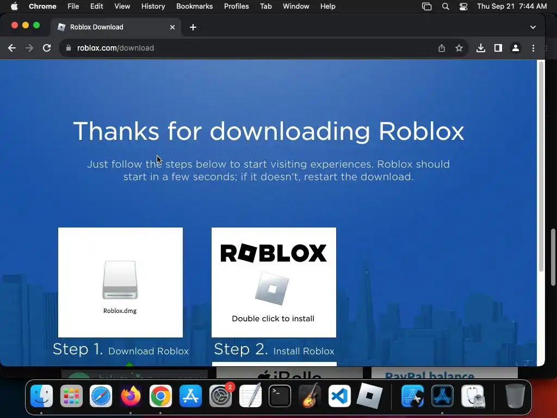557x418 pixels.
Task: Click the Stage Manager menu bar icon
Action: [x=426, y=7]
